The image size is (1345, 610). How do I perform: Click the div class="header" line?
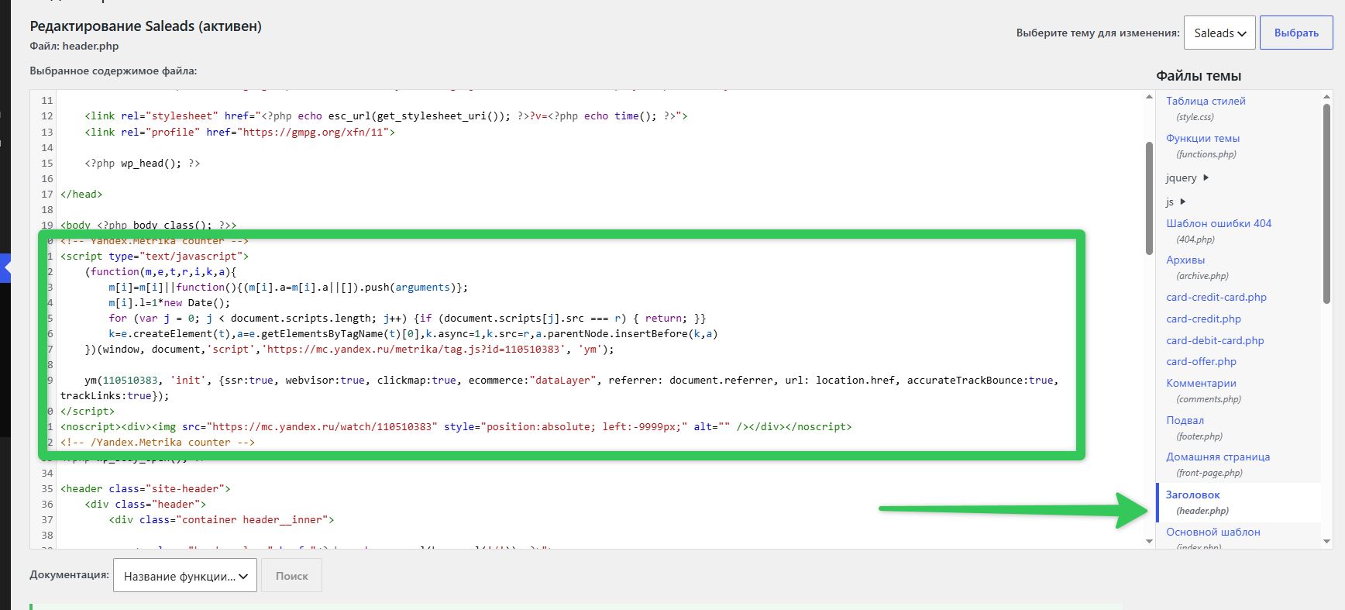point(146,504)
